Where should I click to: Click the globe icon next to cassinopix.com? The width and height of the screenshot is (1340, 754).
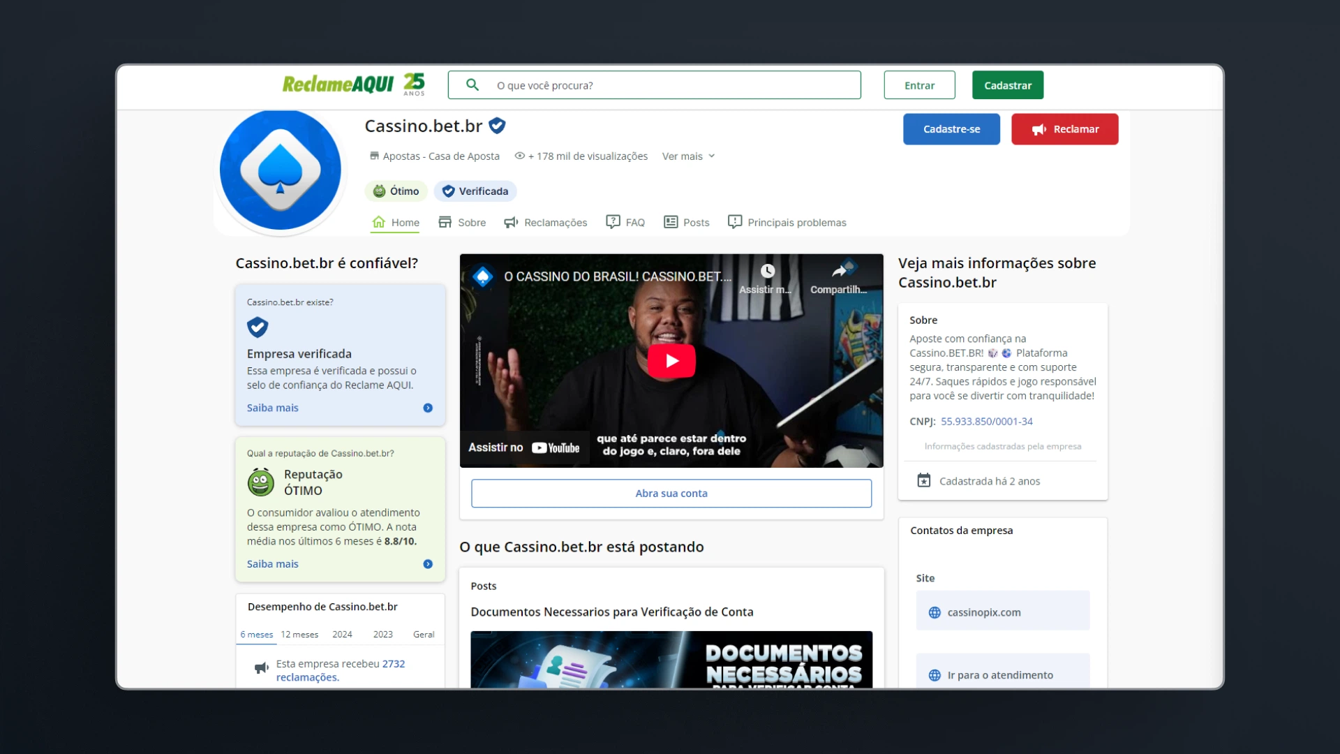[934, 612]
